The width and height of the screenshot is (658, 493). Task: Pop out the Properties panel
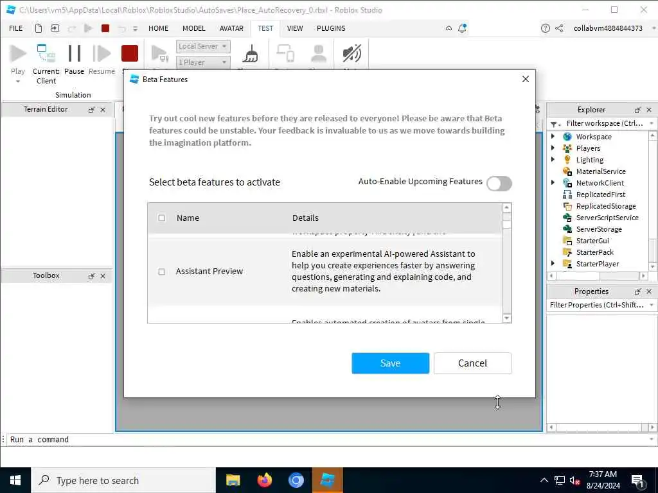click(637, 291)
